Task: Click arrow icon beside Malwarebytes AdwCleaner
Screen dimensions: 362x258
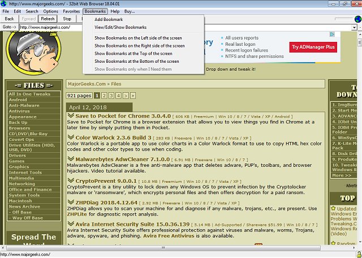Action: pyautogui.click(x=71, y=158)
